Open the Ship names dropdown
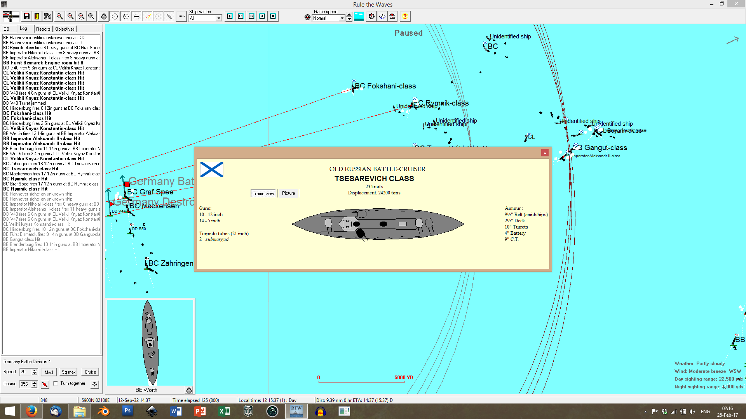The image size is (746, 419). 218,18
